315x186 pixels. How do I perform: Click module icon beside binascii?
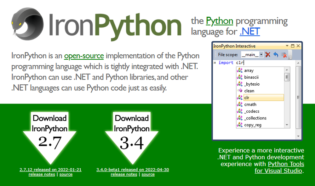(240, 77)
